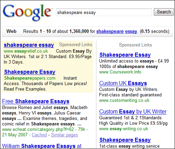Click the search box containing 'shakespeare essay'
This screenshot has height=149, width=175.
104,12
